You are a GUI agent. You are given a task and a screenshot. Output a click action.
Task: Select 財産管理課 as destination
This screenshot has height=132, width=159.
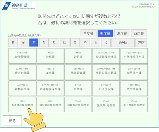(x=22, y=56)
